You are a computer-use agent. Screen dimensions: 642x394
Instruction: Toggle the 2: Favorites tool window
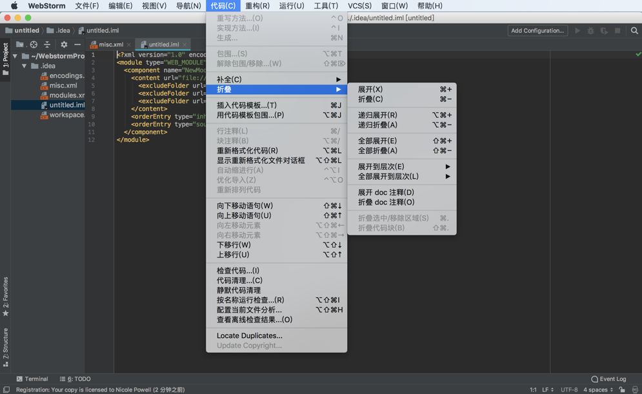click(x=5, y=297)
